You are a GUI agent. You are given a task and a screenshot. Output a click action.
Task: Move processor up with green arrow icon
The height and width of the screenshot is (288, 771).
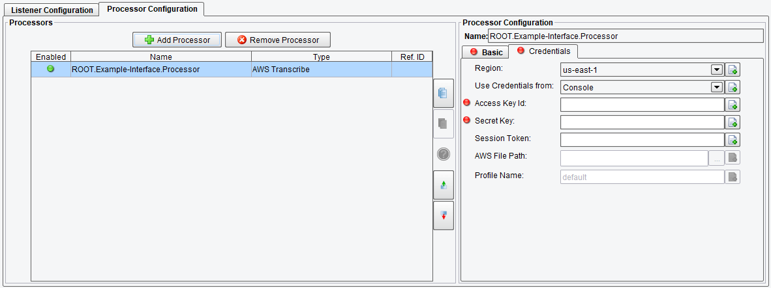tap(443, 185)
